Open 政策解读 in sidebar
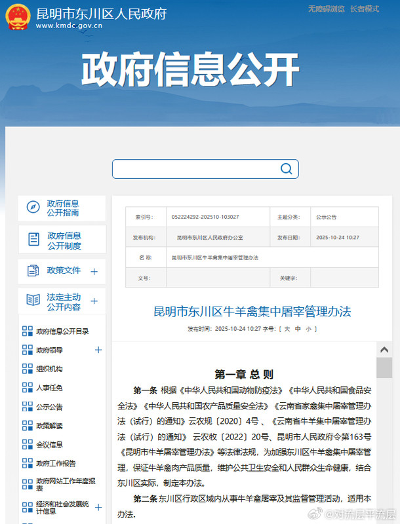The height and width of the screenshot is (524, 400). tap(49, 425)
